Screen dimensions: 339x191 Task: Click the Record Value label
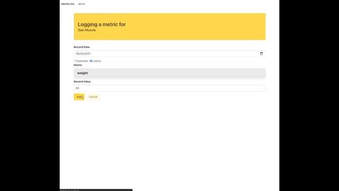coord(82,82)
